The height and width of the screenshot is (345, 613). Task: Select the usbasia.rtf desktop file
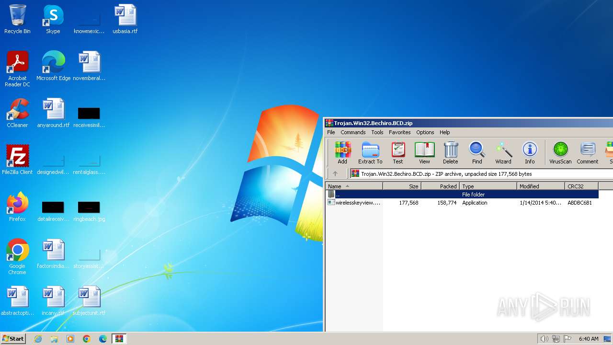click(x=125, y=19)
